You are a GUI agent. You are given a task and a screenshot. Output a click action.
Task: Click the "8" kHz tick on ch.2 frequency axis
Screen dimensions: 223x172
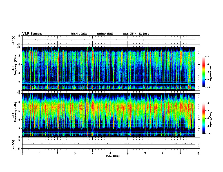19,102
